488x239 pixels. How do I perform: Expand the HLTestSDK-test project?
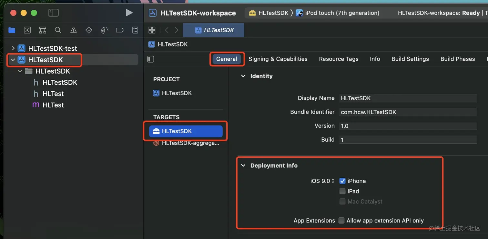[13, 48]
